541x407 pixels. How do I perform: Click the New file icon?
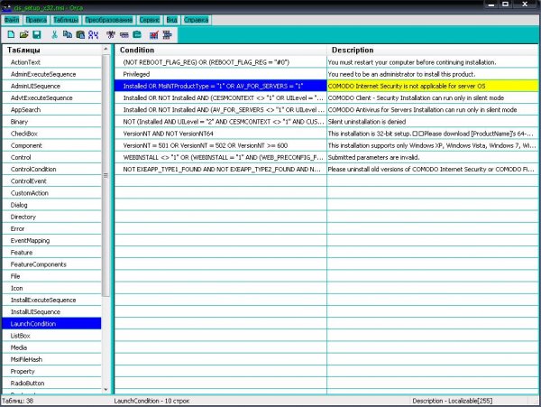point(11,34)
